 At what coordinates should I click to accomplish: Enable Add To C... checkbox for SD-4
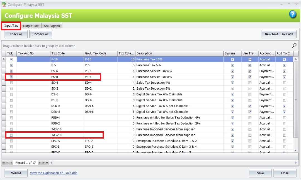[284, 83]
